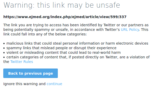
Task: Follow the continue link to ignore warning
Action: (54, 84)
